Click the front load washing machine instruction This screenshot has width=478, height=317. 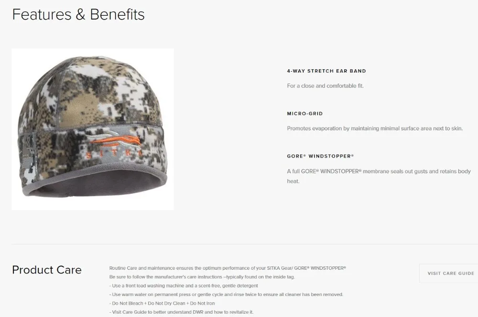click(x=184, y=286)
